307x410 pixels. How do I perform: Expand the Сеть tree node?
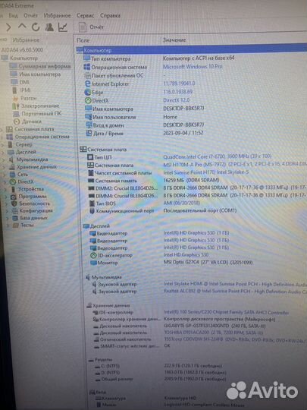click(x=5, y=174)
